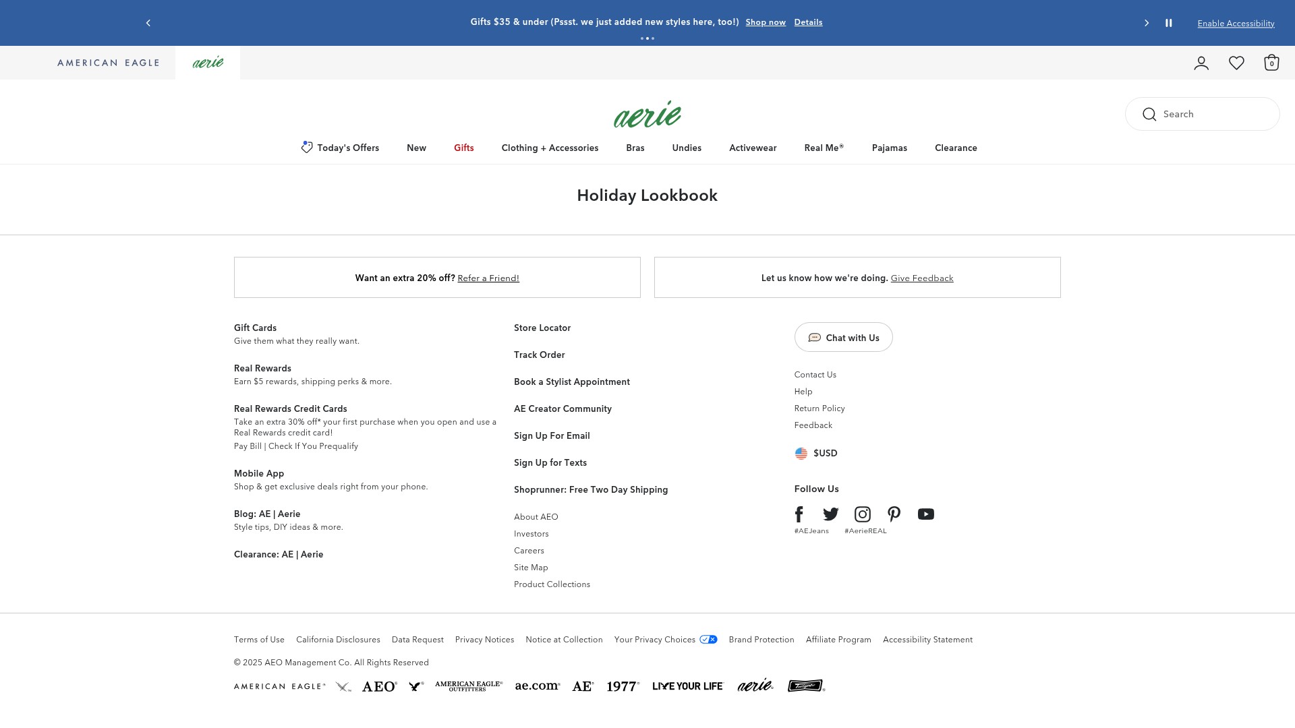
Task: Click the privacy choices toggle icon
Action: pyautogui.click(x=708, y=640)
